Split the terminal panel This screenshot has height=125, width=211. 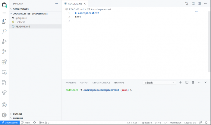coord(187,82)
